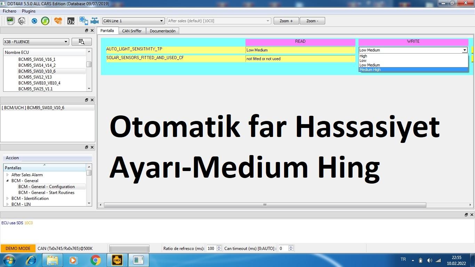Click the horizontal scrollbar under the screen panel
This screenshot has height=267, width=475.
coord(265,205)
